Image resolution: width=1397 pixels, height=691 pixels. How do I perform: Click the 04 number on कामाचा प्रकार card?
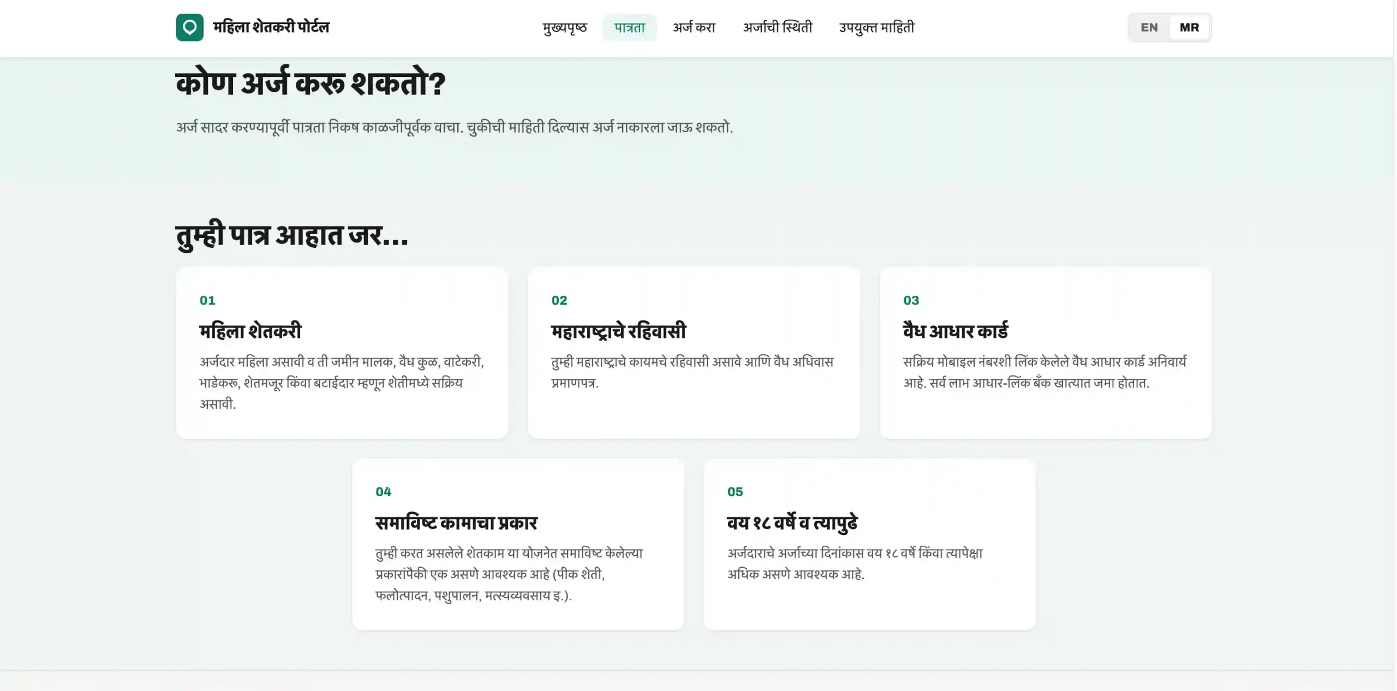pos(384,492)
